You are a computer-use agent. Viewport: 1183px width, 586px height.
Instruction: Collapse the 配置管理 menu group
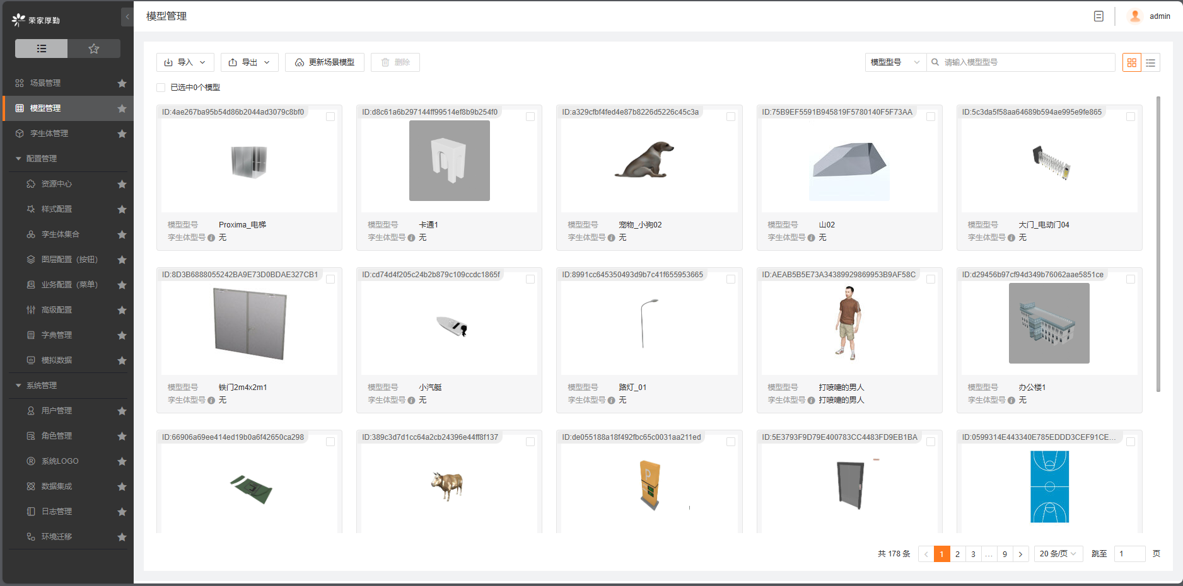pyautogui.click(x=41, y=159)
